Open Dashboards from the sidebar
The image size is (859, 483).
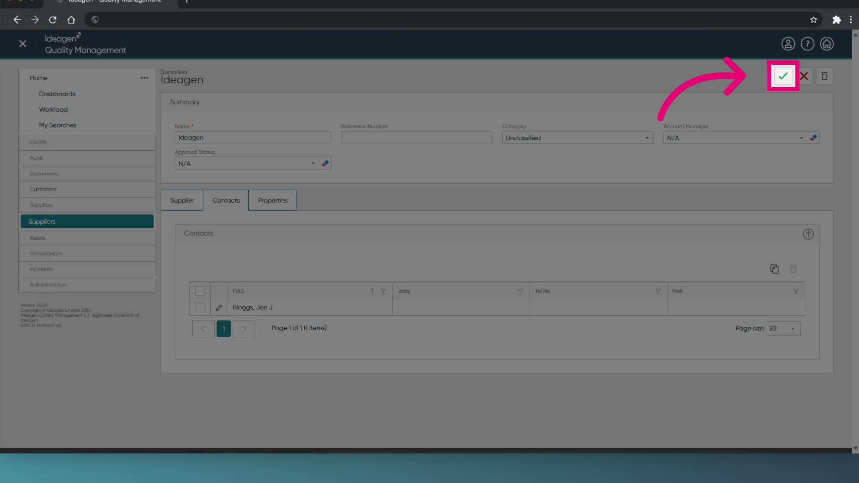pos(57,94)
